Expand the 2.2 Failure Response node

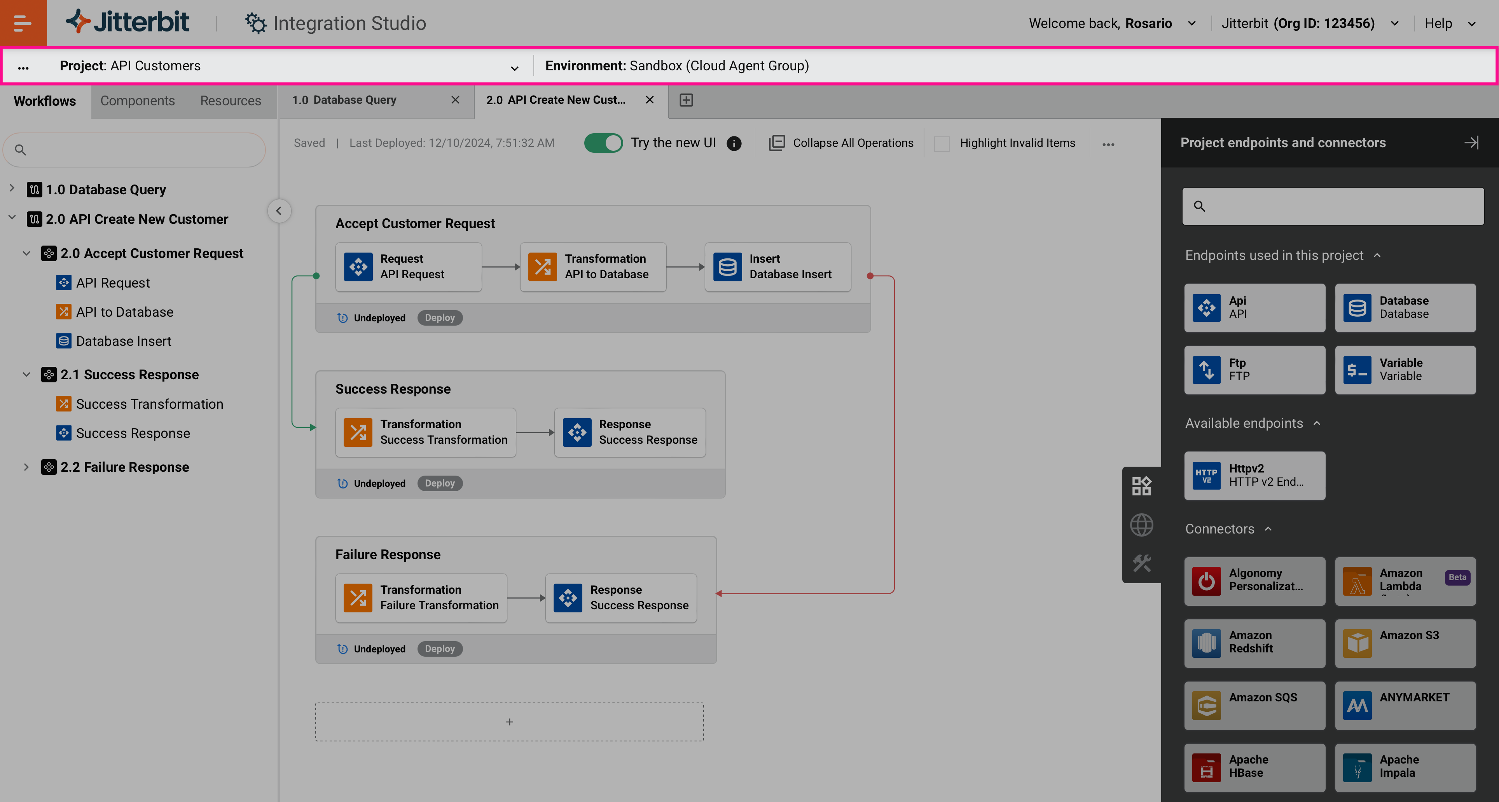pos(26,467)
